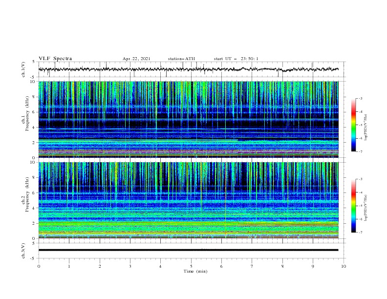Click time axis tick label '10'
The width and height of the screenshot is (387, 299).
click(x=344, y=266)
